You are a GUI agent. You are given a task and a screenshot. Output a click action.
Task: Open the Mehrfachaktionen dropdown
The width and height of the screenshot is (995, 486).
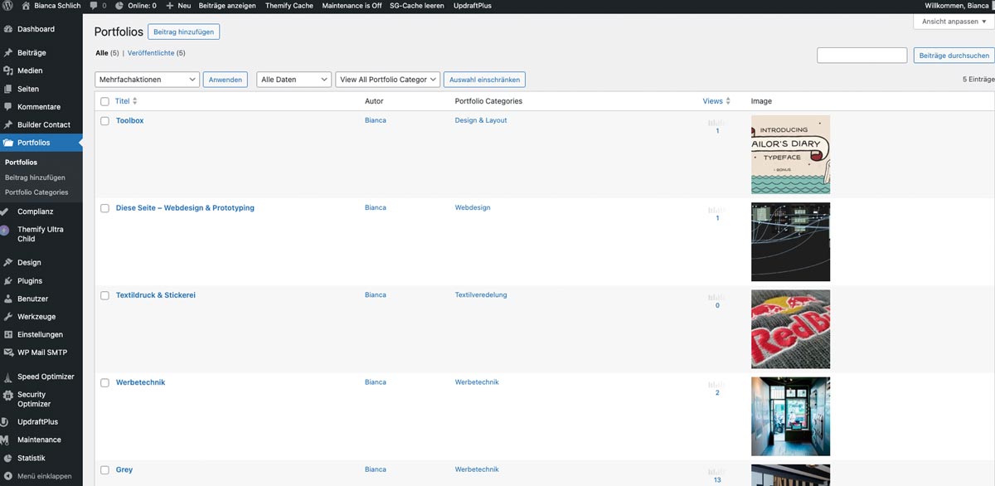click(x=147, y=80)
